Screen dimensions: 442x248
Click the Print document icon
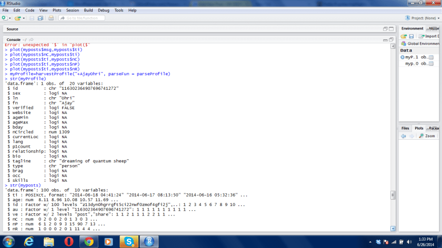[x=51, y=18]
